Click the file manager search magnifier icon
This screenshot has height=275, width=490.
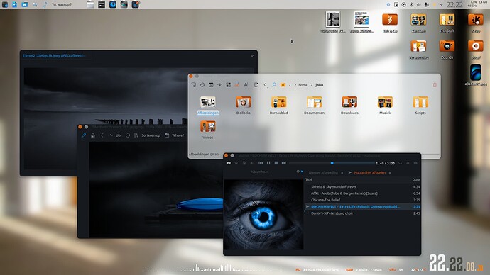tap(273, 85)
